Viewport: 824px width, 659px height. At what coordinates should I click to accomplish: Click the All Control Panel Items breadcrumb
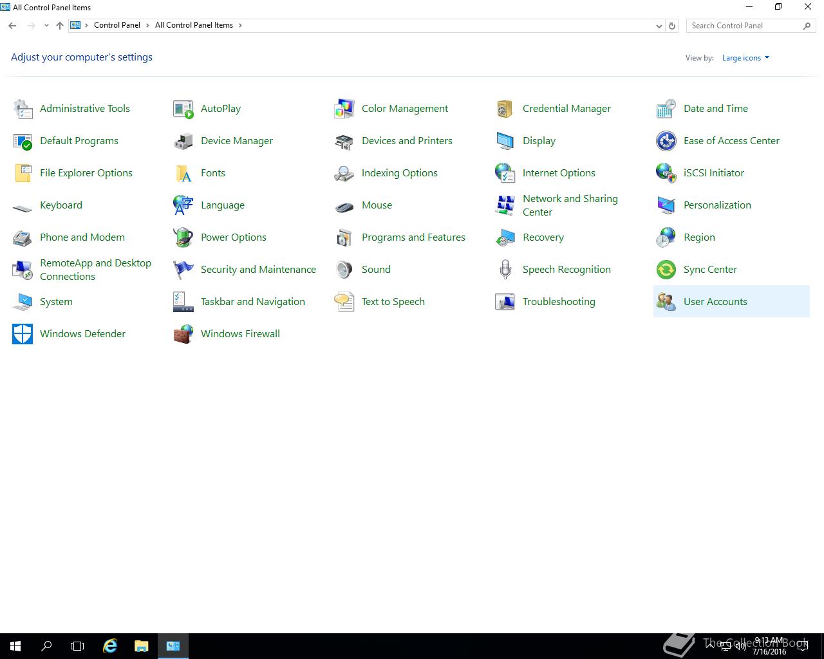click(x=194, y=25)
